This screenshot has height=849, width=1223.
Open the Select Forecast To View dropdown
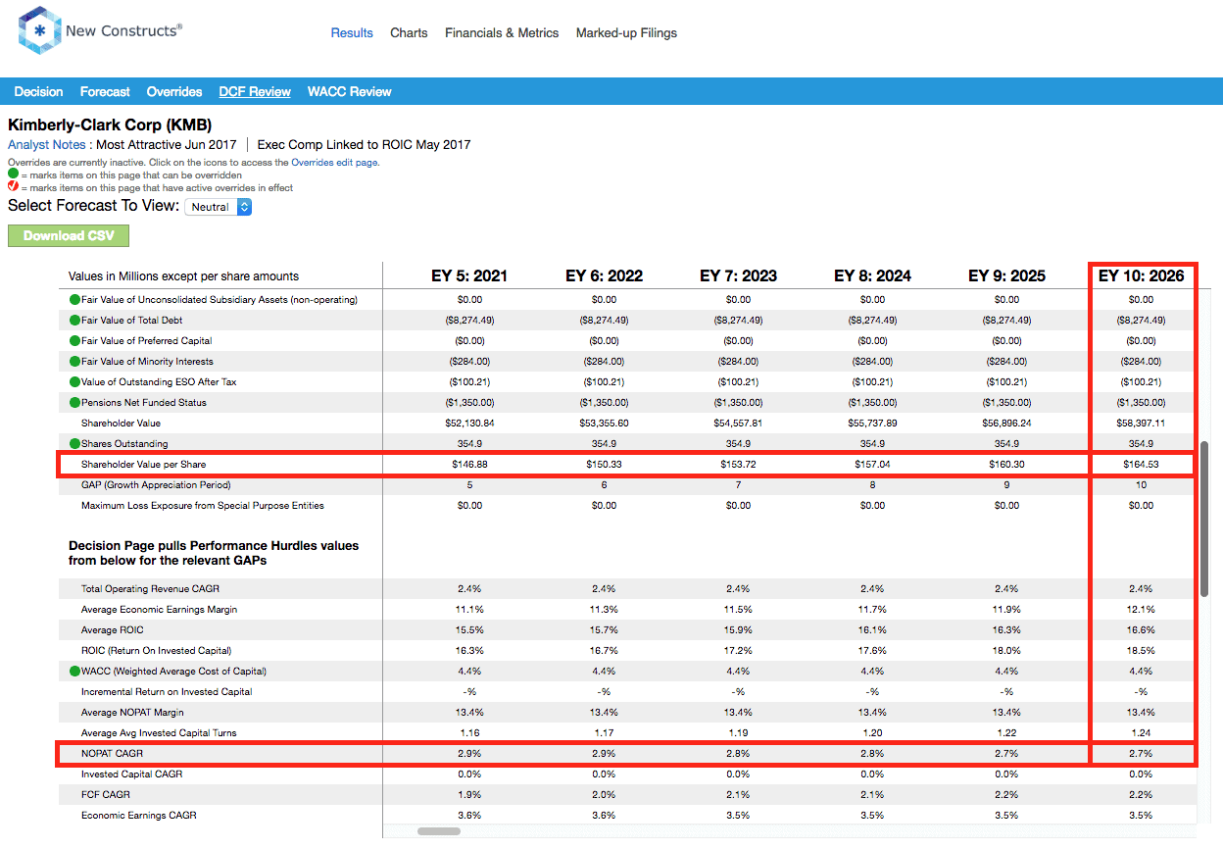point(219,207)
